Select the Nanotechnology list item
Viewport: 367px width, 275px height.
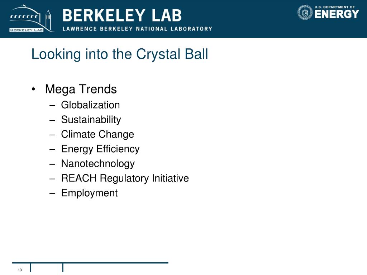tap(98, 164)
